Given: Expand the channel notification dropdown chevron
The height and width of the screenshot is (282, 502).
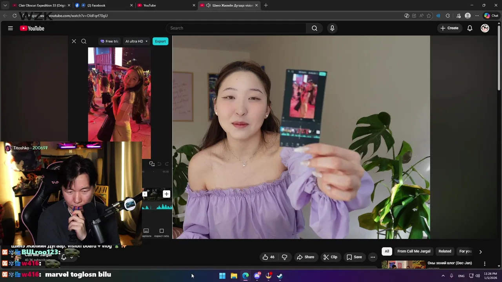Looking at the screenshot, I should [x=71, y=257].
